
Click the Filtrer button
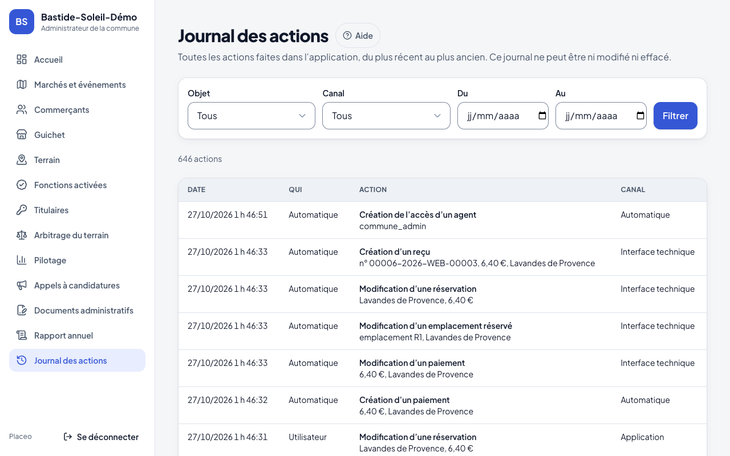pos(675,116)
